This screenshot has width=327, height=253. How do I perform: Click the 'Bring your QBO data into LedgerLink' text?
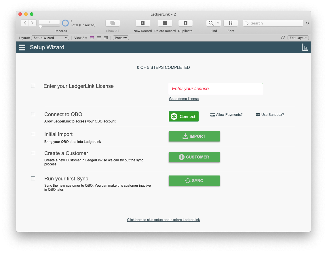73,142
